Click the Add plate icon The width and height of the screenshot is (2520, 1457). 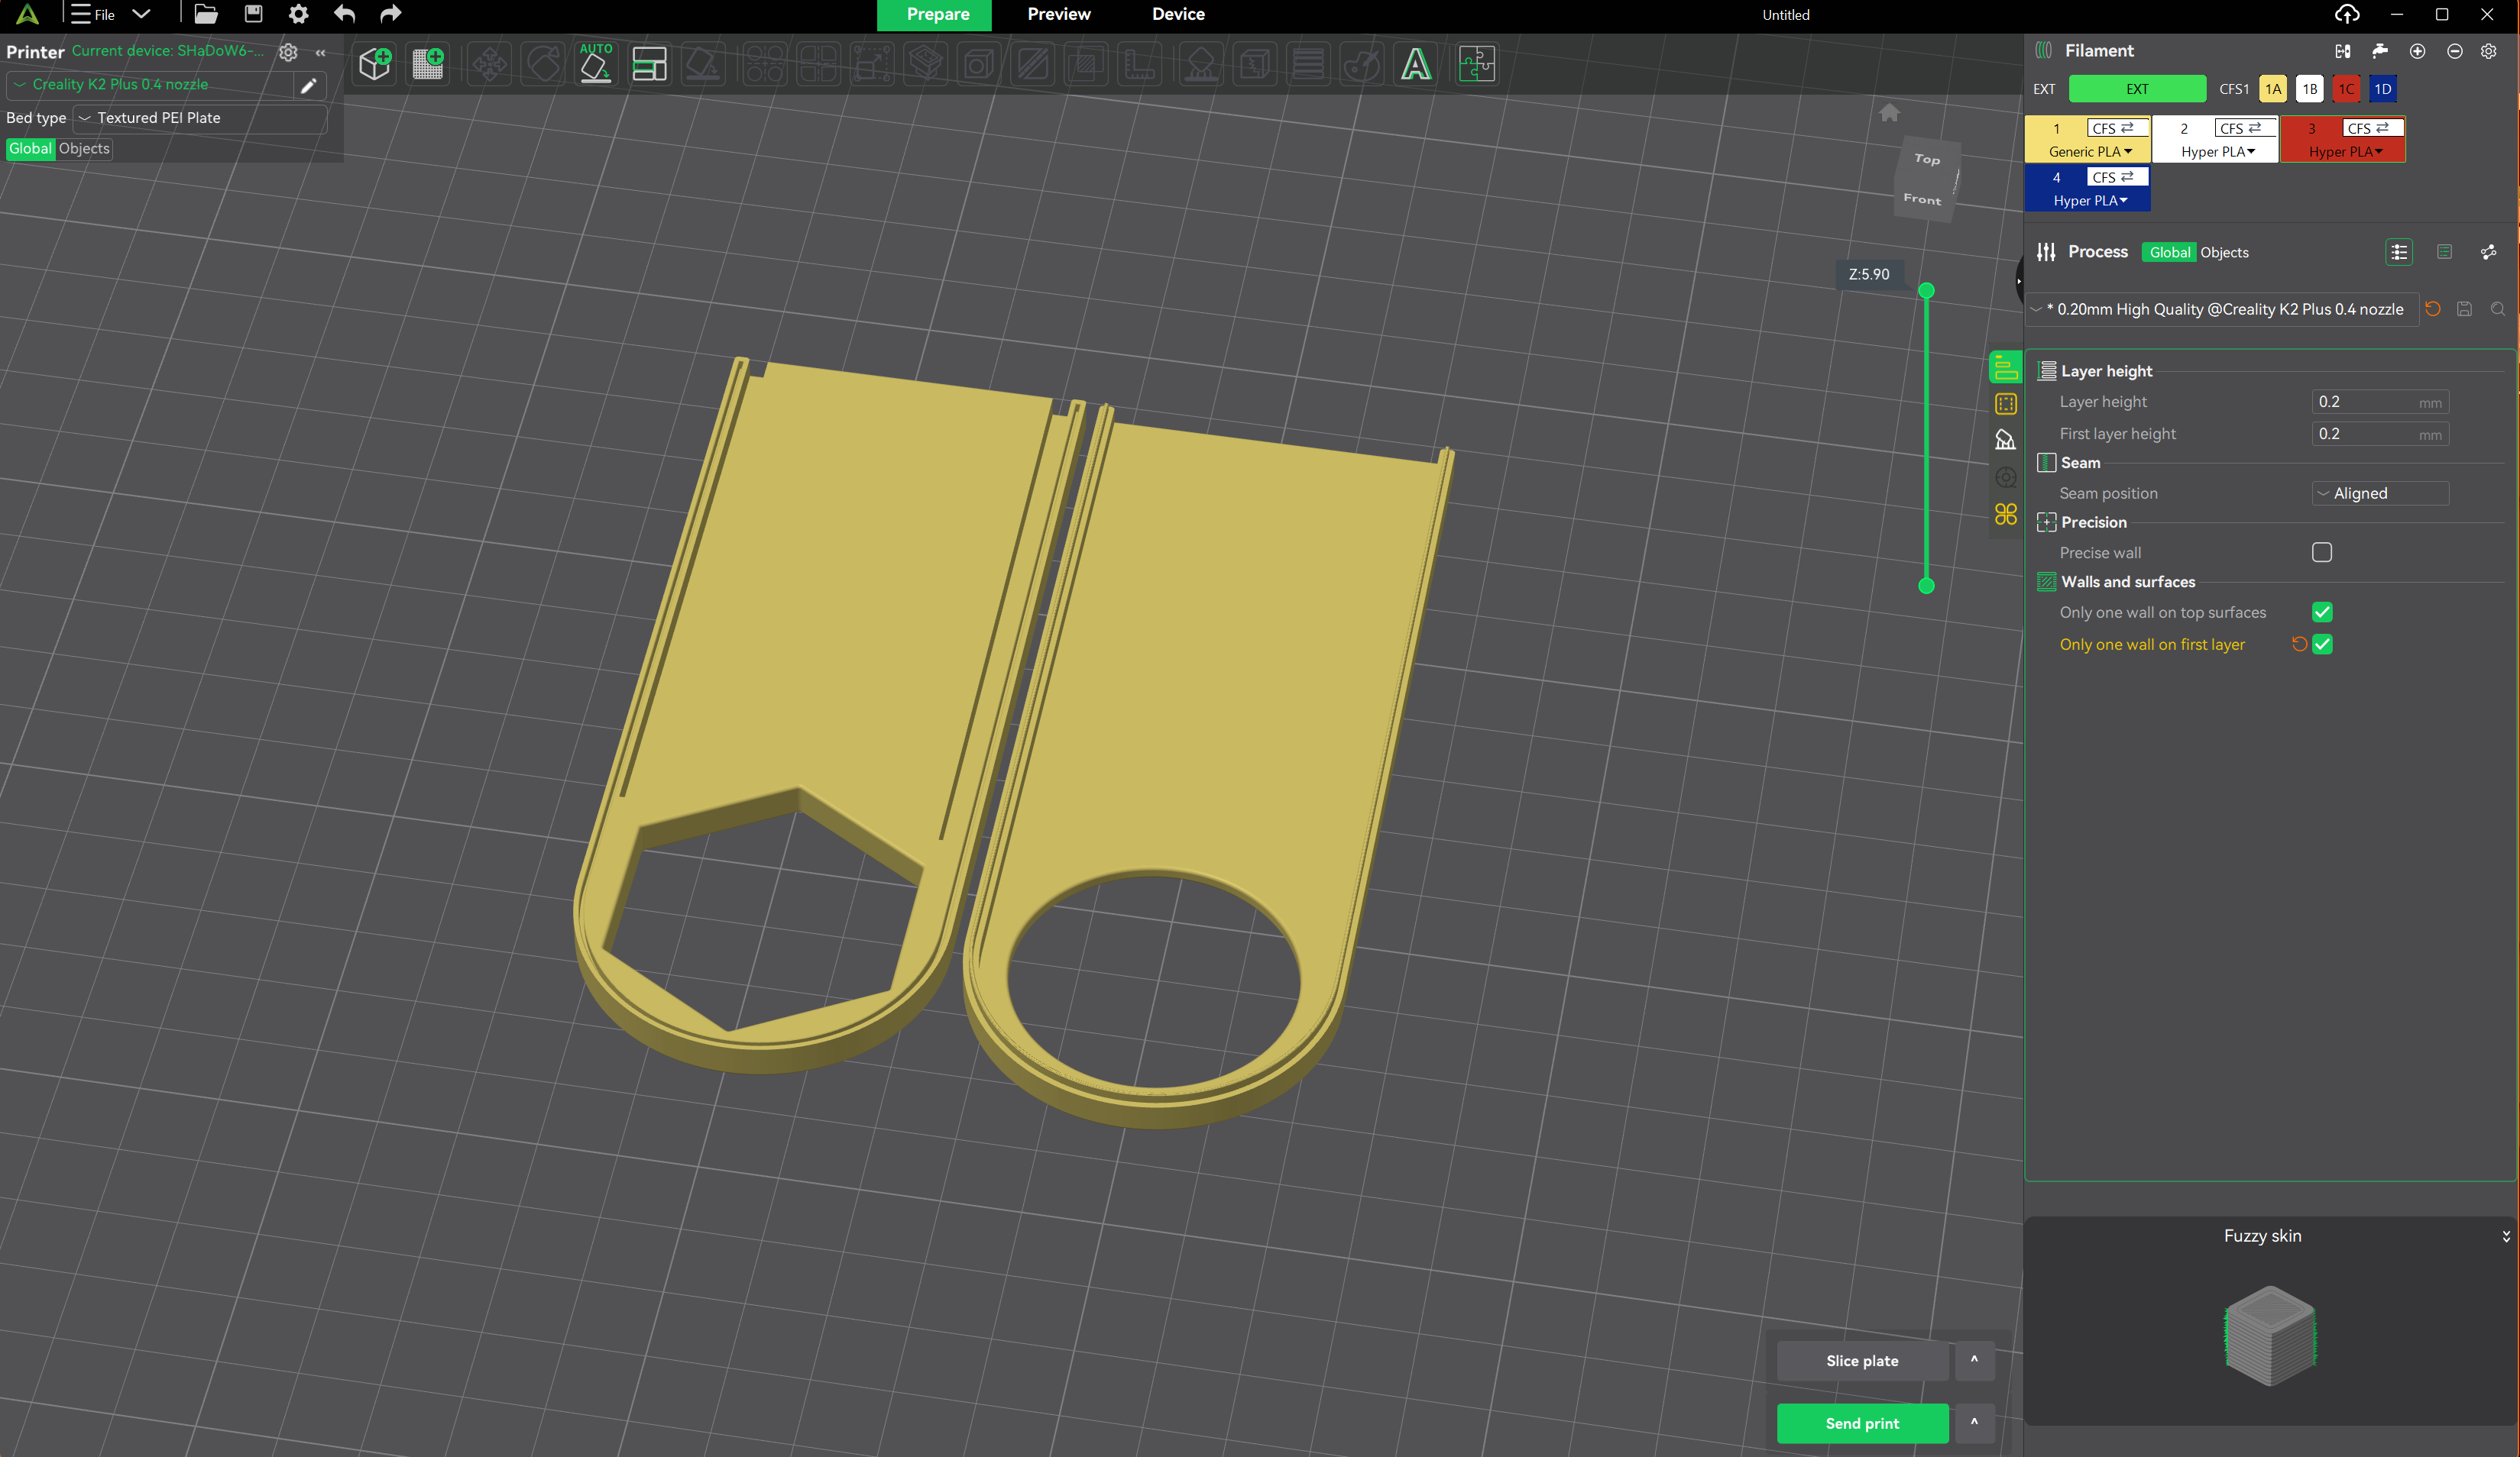429,65
